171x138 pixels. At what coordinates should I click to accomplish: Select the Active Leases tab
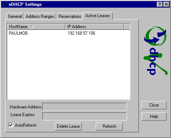point(98,16)
